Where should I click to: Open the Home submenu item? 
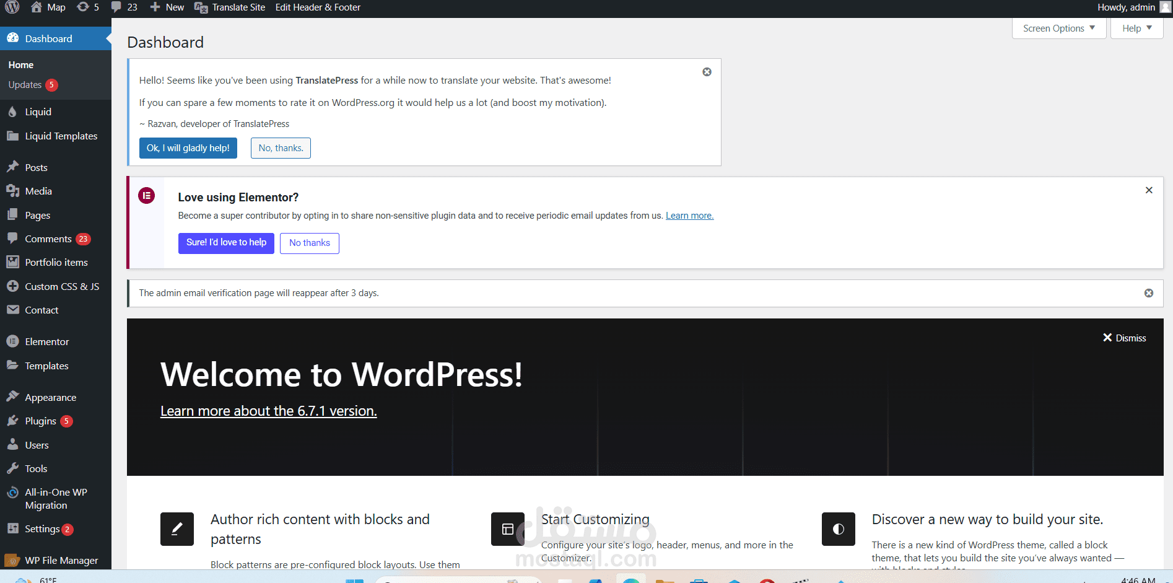21,65
